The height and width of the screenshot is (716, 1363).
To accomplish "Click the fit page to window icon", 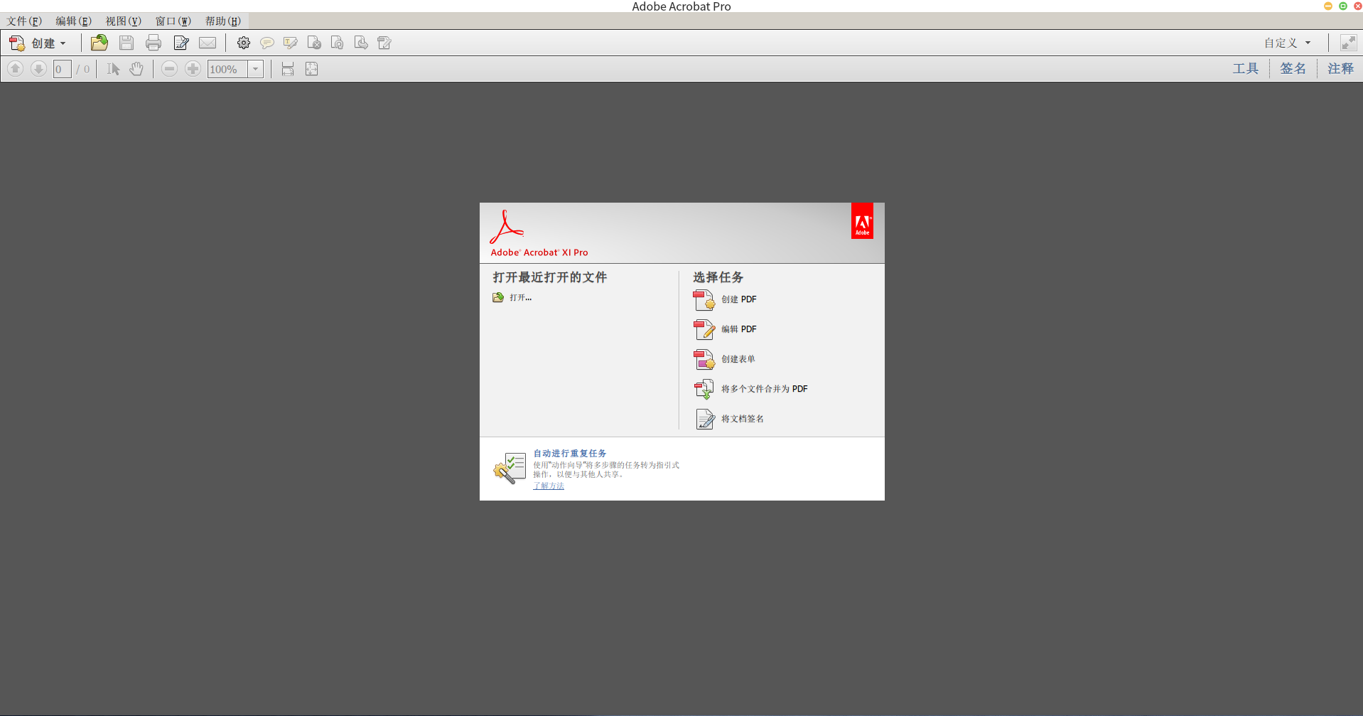I will coord(311,68).
